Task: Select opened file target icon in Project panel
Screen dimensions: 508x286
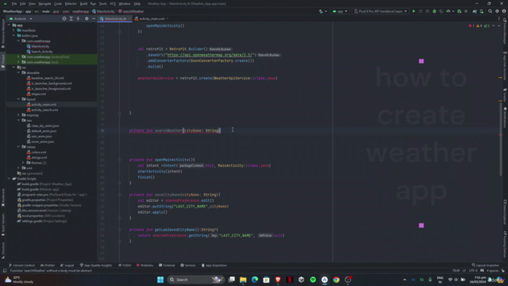Action: [64, 19]
